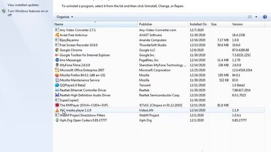Click the iMyFone Filme 2.6.0.9 icon
Screen dimensions: 271x152
57,65
